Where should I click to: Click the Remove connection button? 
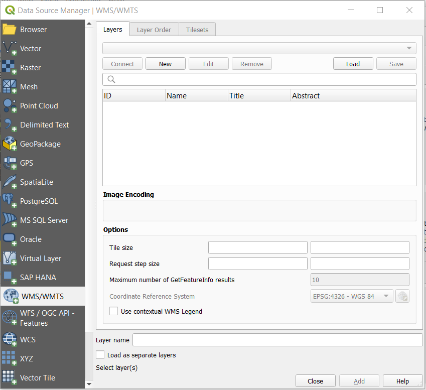(252, 64)
